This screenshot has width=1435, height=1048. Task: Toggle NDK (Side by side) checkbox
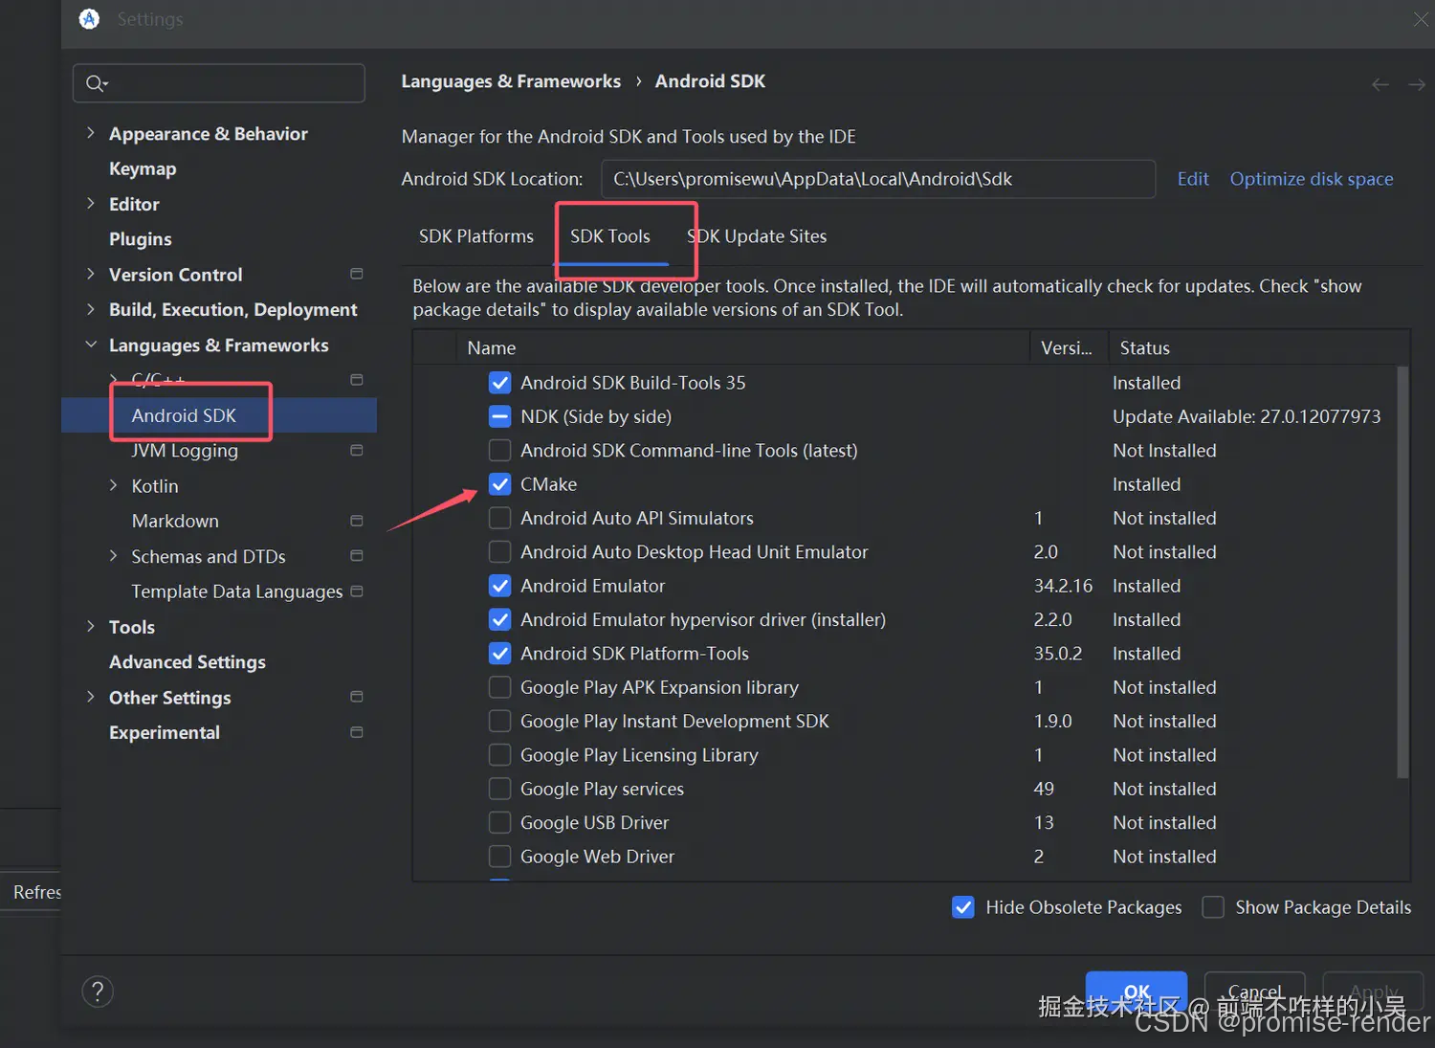pyautogui.click(x=499, y=416)
